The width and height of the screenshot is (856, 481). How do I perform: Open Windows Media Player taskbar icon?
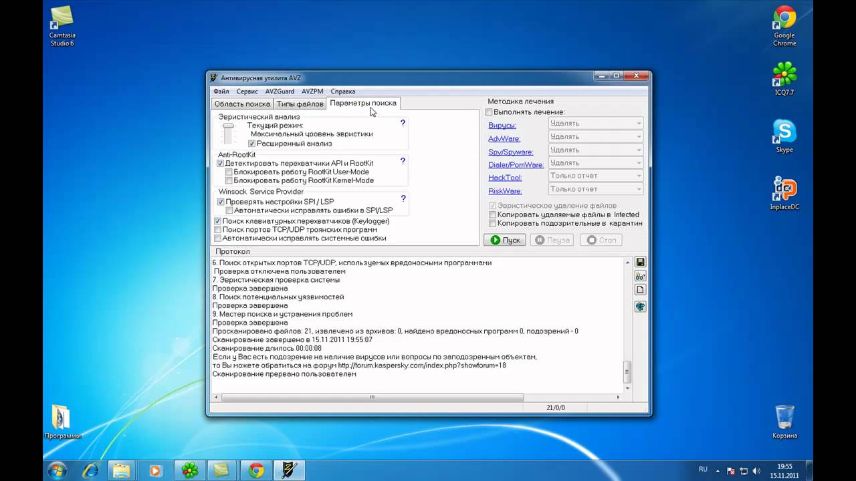tap(155, 470)
